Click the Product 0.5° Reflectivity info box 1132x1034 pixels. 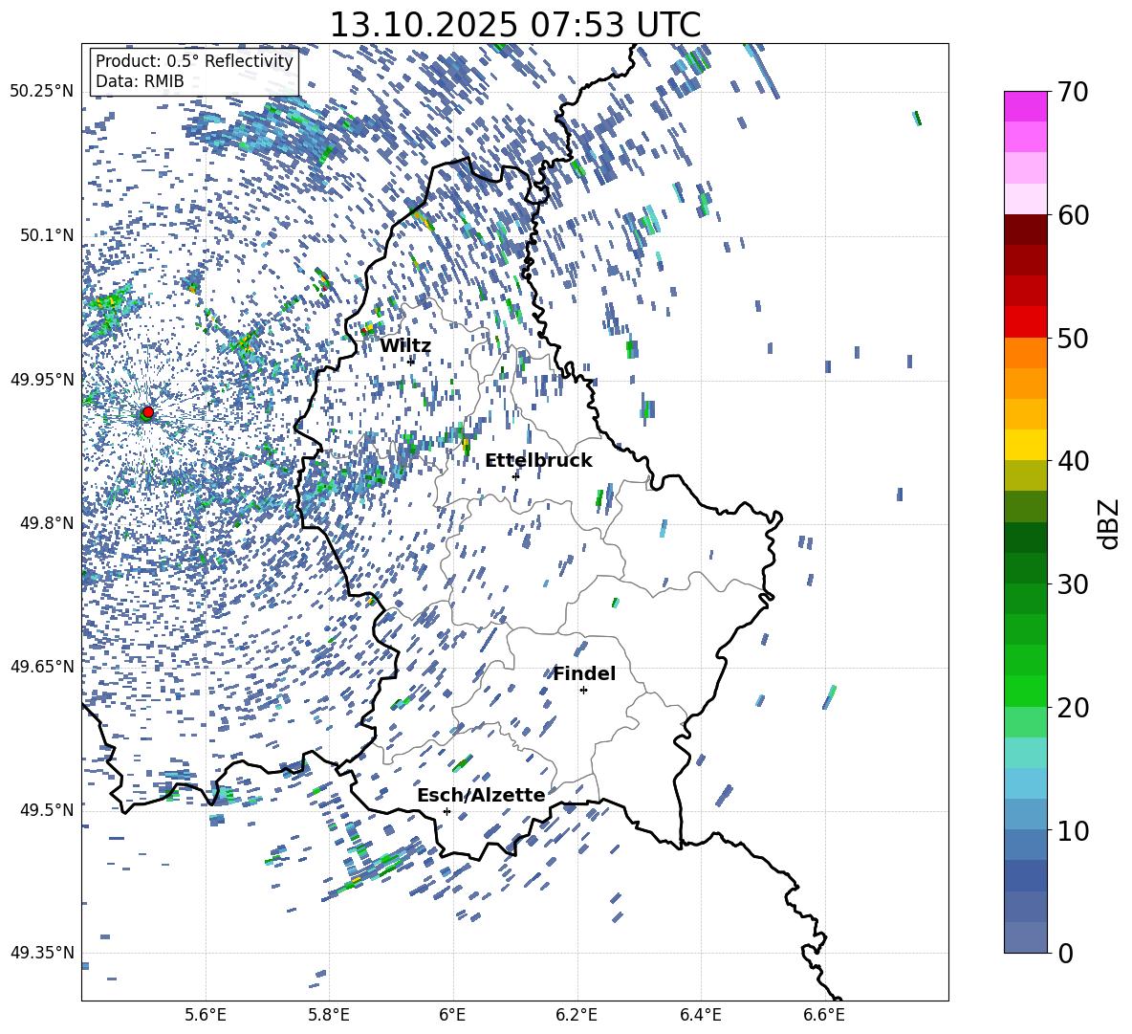click(x=194, y=72)
